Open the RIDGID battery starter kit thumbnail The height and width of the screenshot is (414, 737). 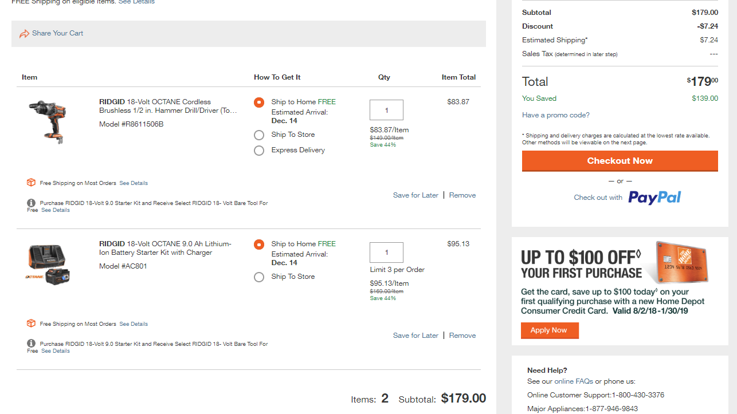(x=48, y=264)
